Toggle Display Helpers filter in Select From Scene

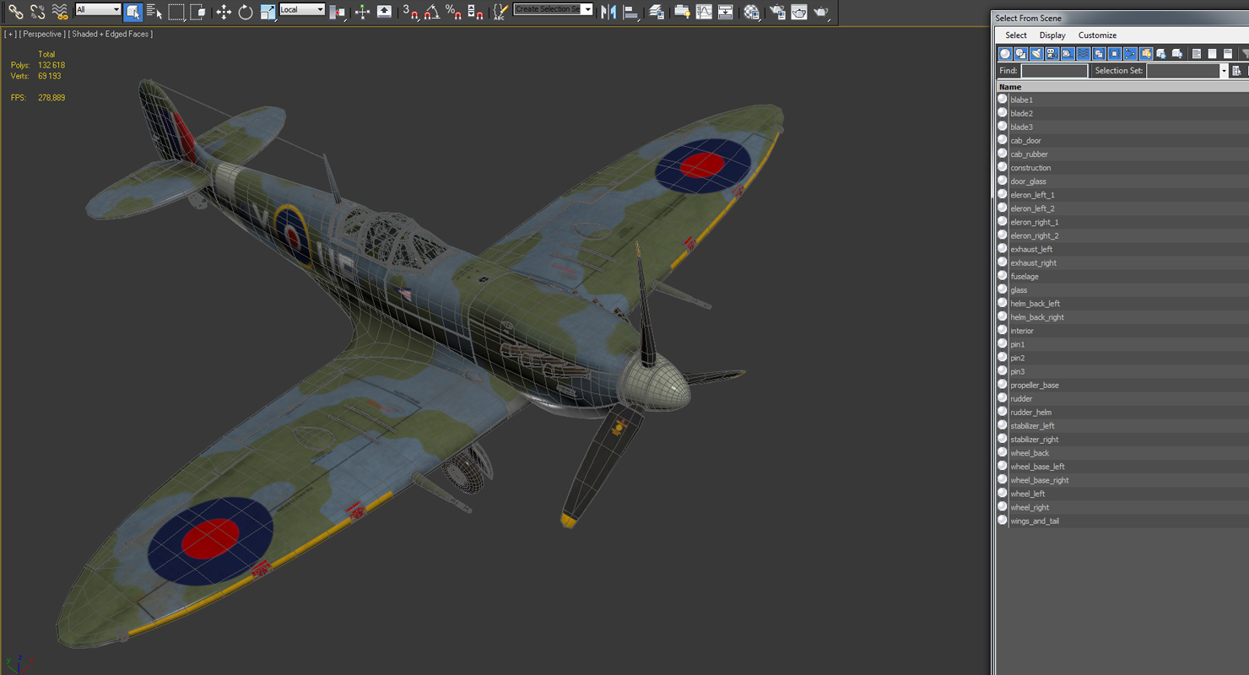1068,54
